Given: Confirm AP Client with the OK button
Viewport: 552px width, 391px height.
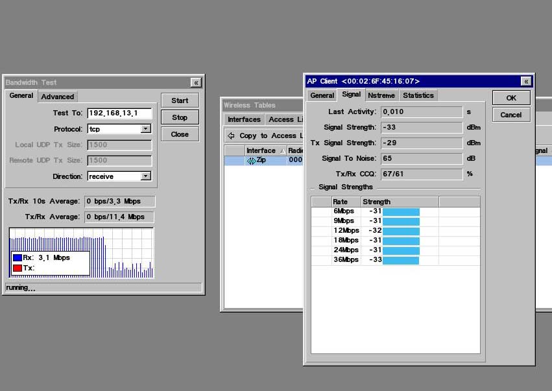Looking at the screenshot, I should click(511, 98).
